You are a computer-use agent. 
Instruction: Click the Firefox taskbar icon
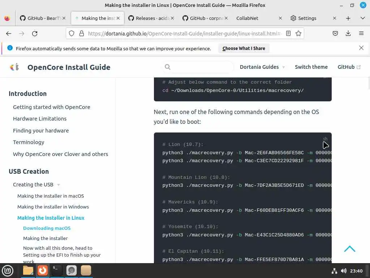[x=43, y=270]
